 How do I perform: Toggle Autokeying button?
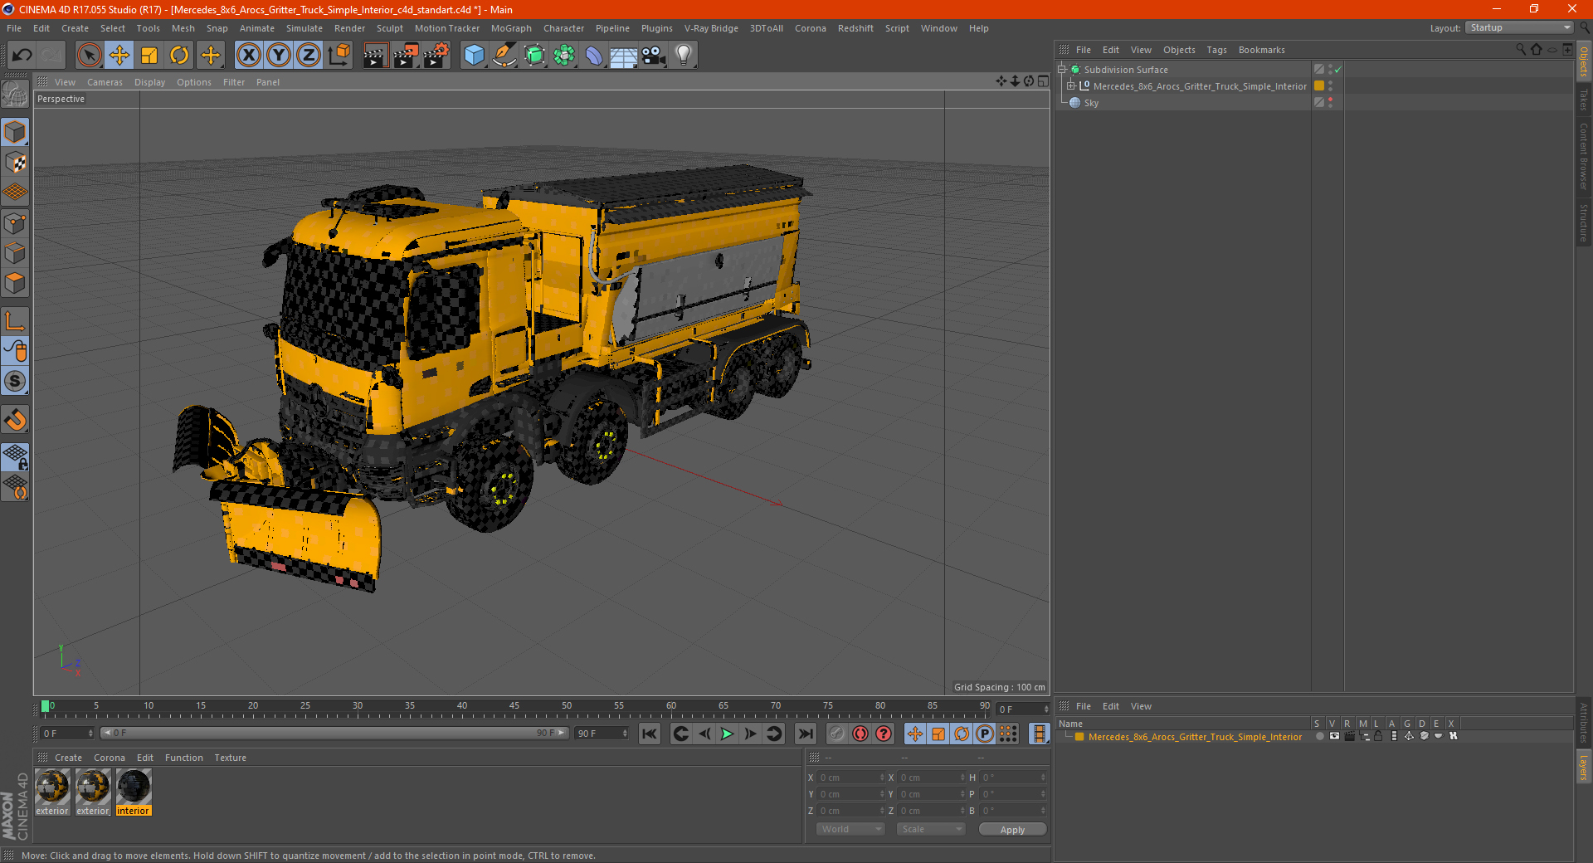pyautogui.click(x=860, y=734)
